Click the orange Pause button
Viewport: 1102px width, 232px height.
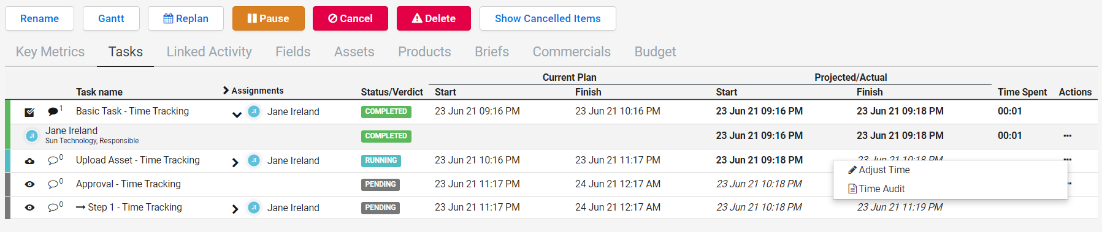pos(268,18)
